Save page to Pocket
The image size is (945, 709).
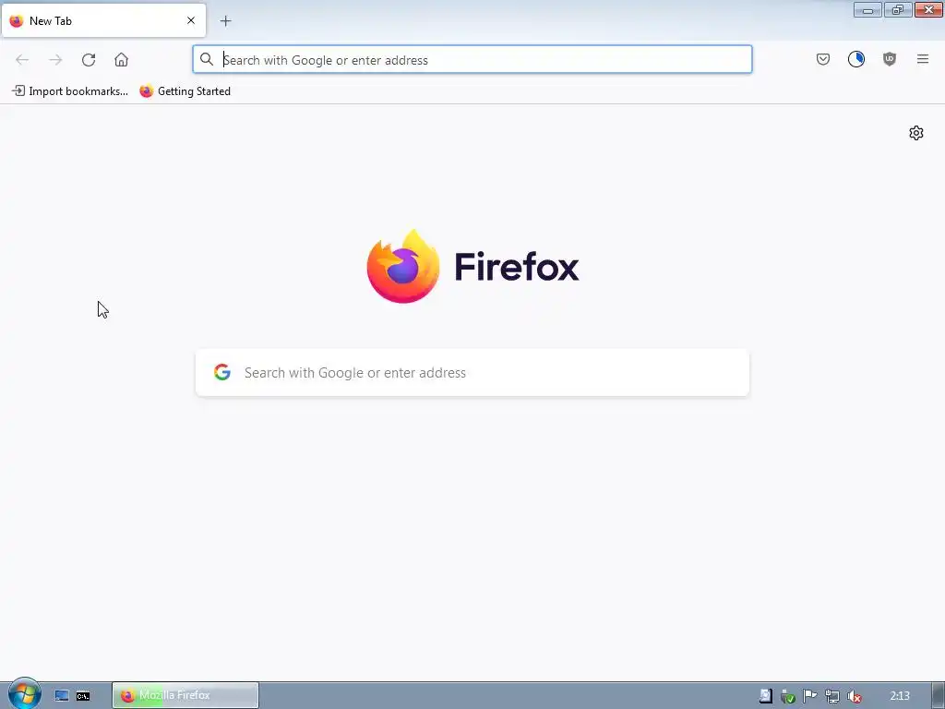[x=823, y=59]
